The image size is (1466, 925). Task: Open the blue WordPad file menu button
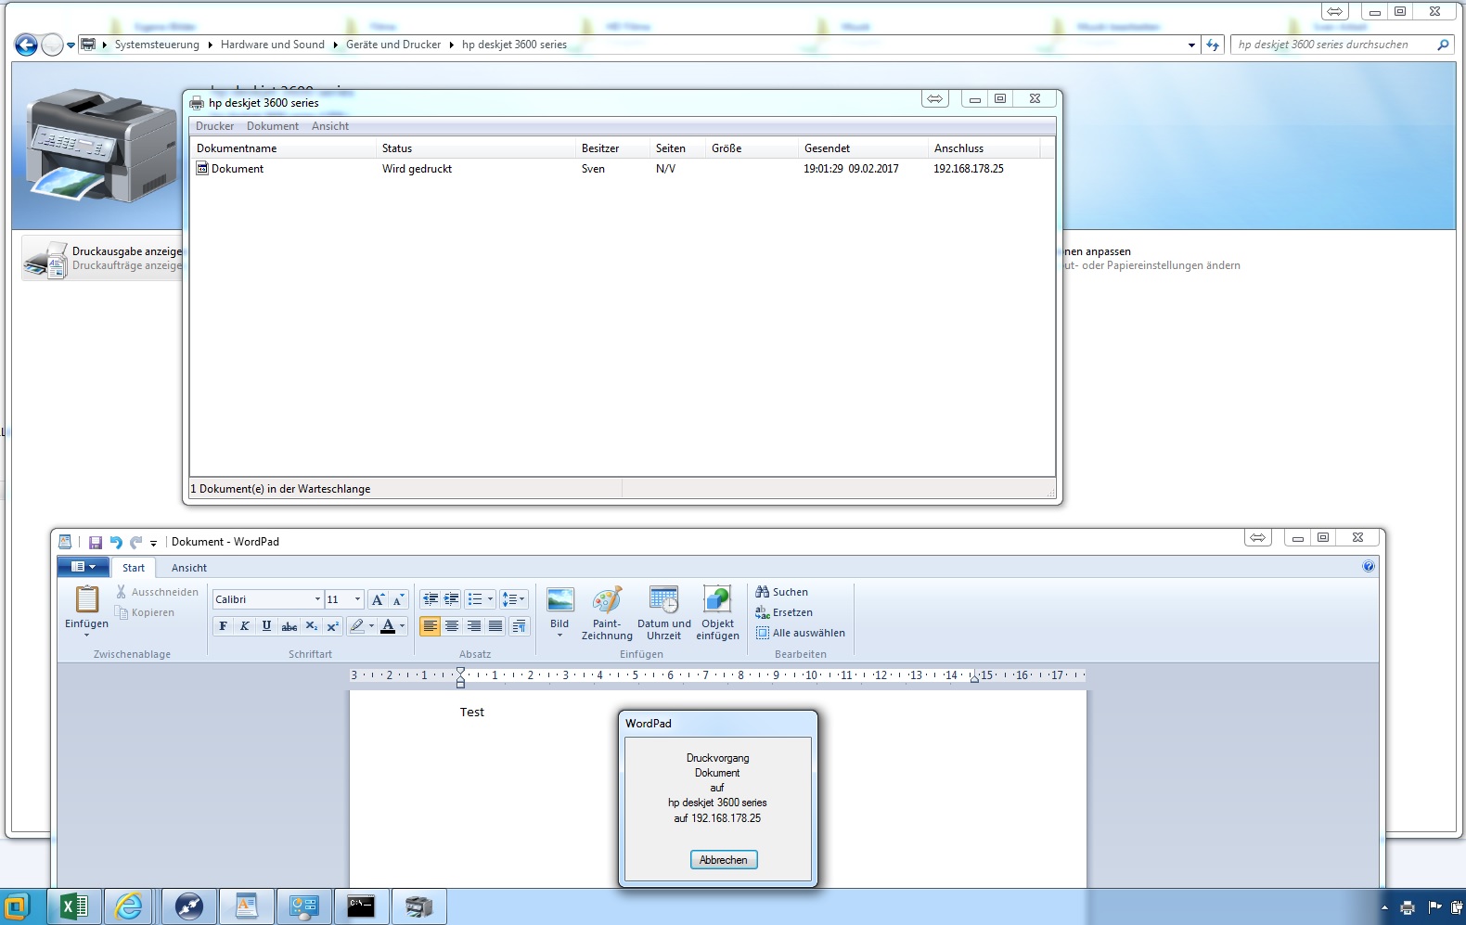pyautogui.click(x=84, y=567)
